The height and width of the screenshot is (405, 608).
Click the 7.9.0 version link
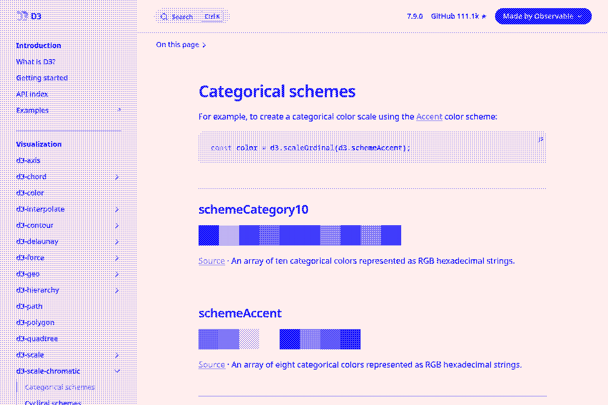pyautogui.click(x=414, y=16)
